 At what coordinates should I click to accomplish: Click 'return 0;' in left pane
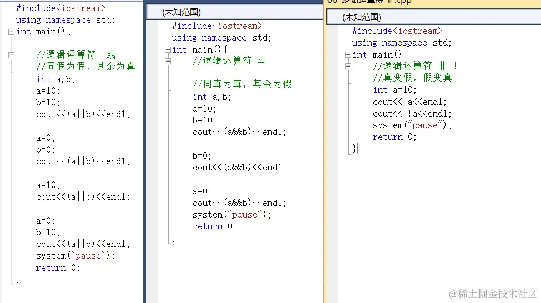point(58,268)
